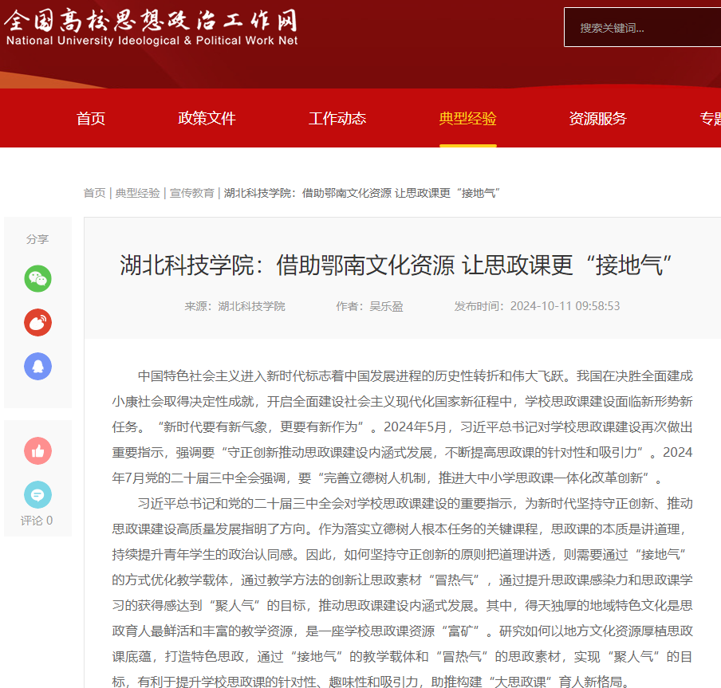Viewport: 721px width, 688px height.
Task: Like the article with the thumbs-up icon
Action: 37,451
